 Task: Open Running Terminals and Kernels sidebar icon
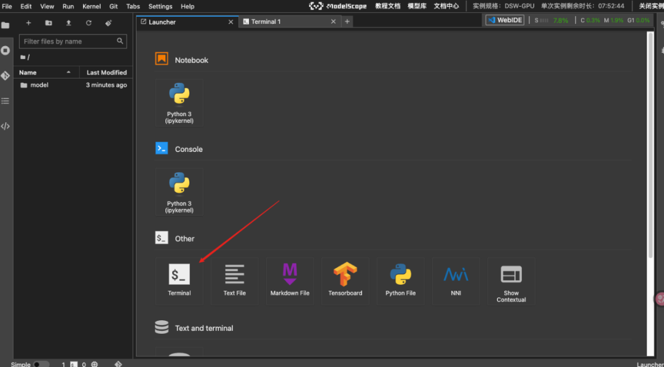[5, 51]
